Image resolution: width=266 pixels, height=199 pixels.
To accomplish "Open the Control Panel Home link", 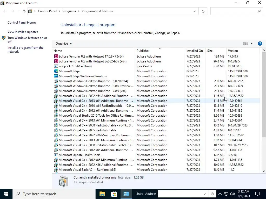I will pos(22,22).
